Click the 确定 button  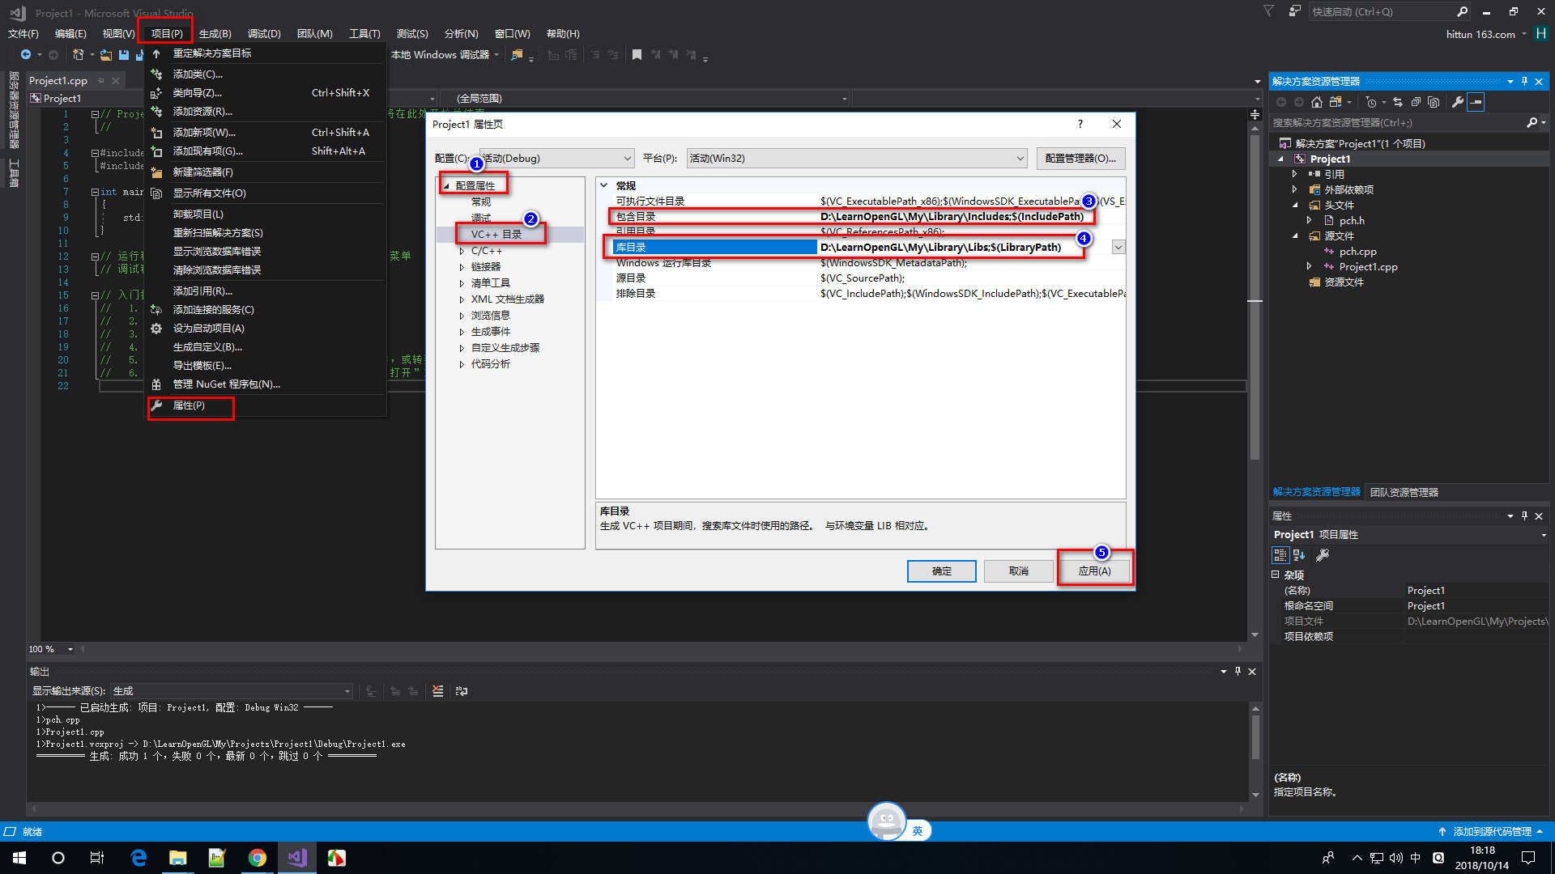pos(942,571)
